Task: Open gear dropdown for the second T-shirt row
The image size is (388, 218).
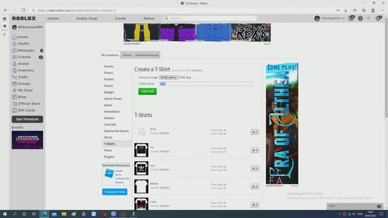Action: (x=255, y=150)
